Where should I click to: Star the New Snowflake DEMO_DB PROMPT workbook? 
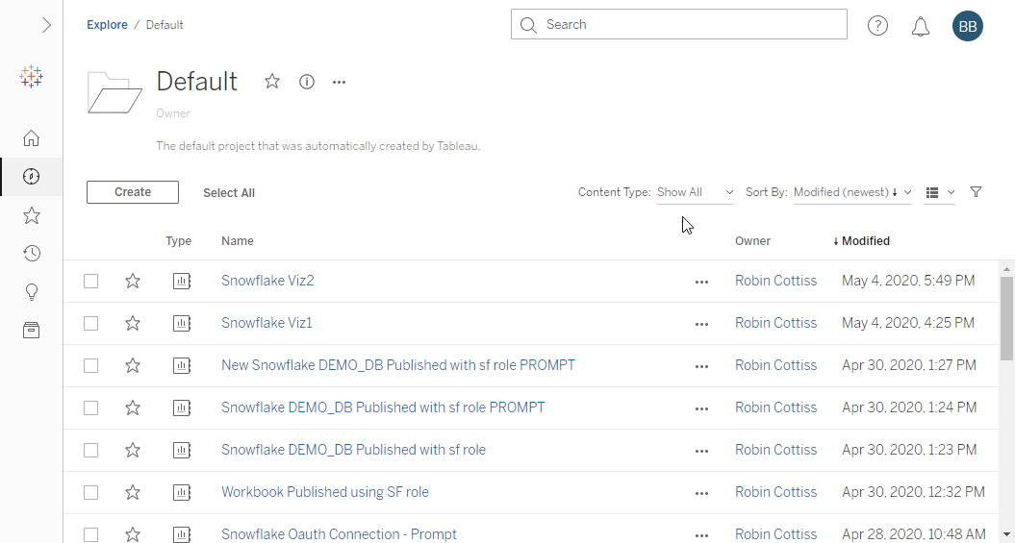(x=133, y=365)
